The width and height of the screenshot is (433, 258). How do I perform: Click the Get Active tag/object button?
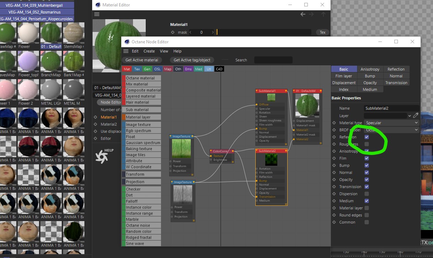point(192,60)
